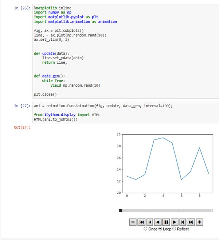
Task: Click inside code cell In [26]
Action: (126, 51)
